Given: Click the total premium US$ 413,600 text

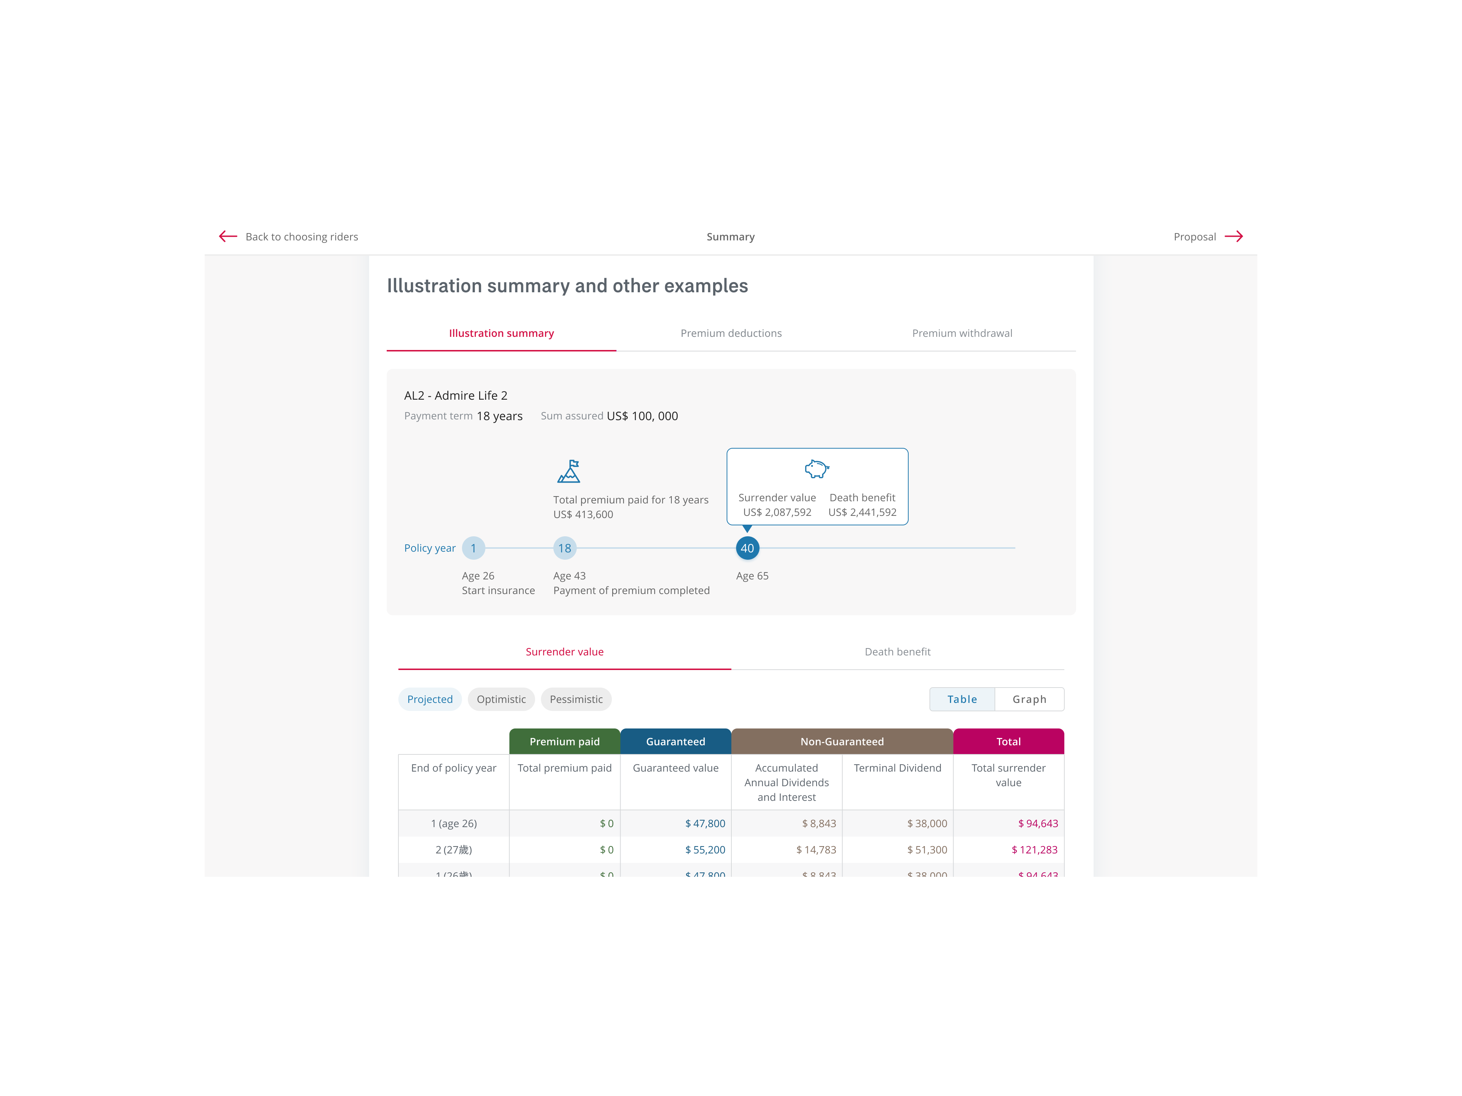Looking at the screenshot, I should click(583, 514).
